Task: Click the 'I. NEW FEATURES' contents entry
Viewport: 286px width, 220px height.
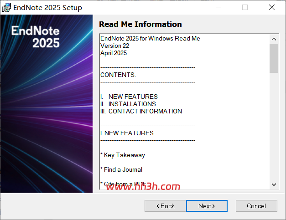Action: (x=129, y=97)
